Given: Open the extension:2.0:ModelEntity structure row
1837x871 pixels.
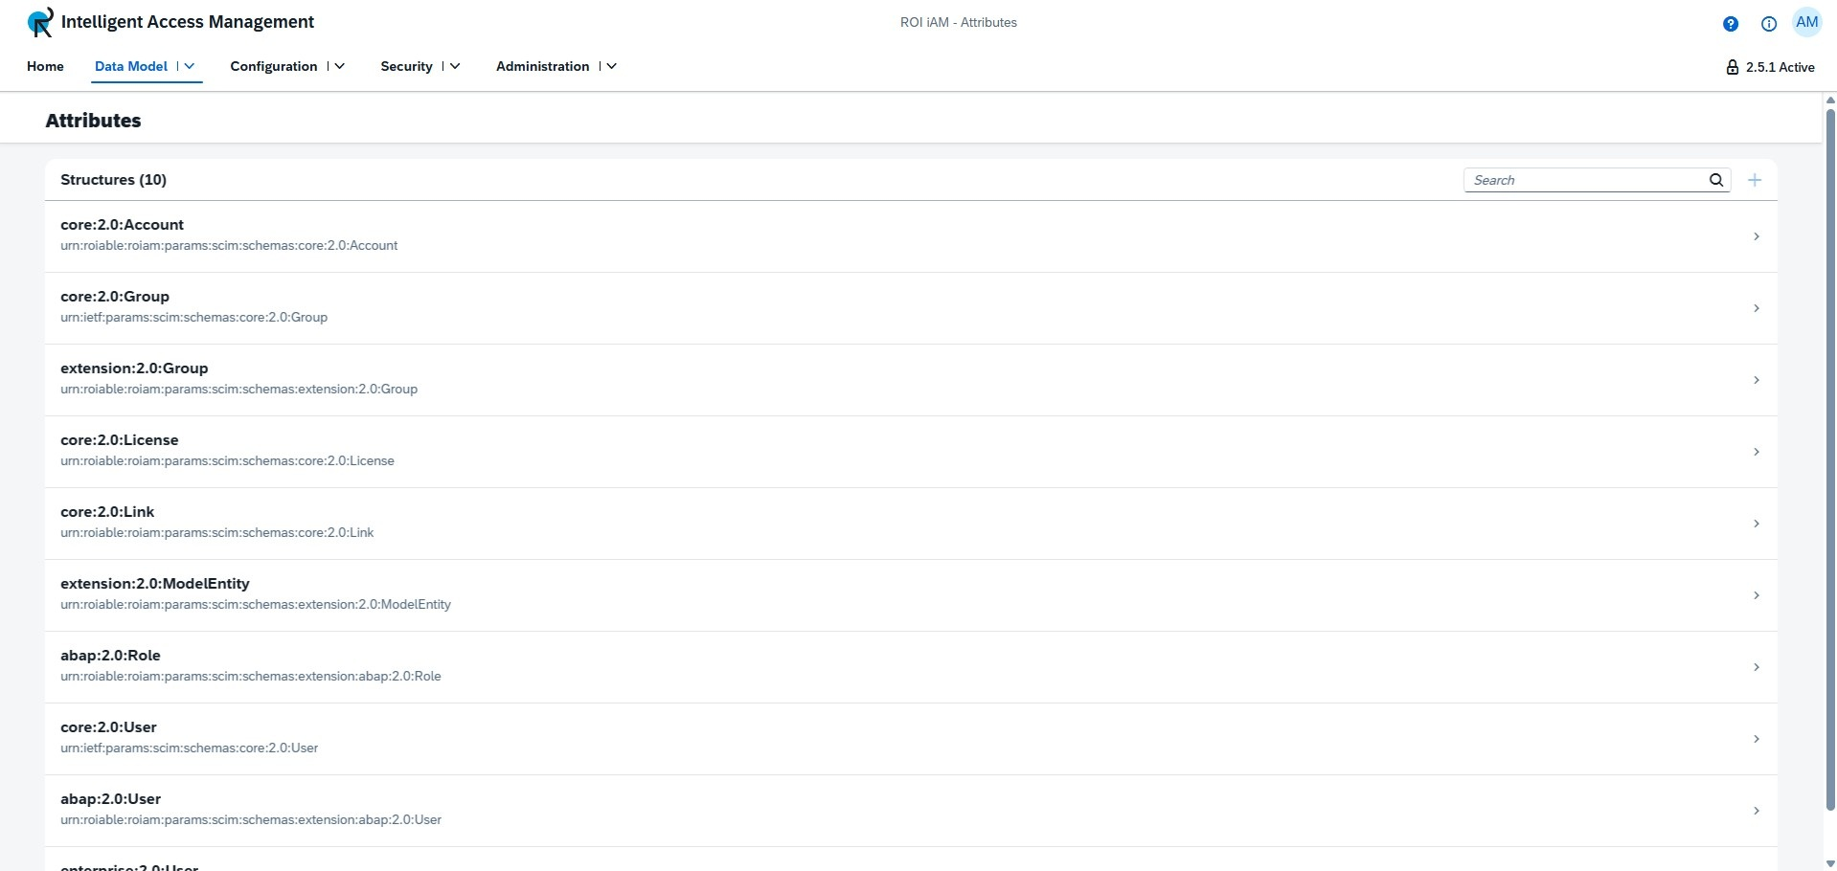Looking at the screenshot, I should pos(154,584).
